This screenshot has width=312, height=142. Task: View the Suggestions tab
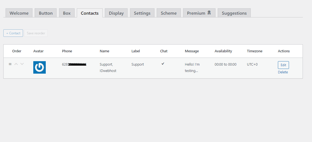pyautogui.click(x=234, y=13)
